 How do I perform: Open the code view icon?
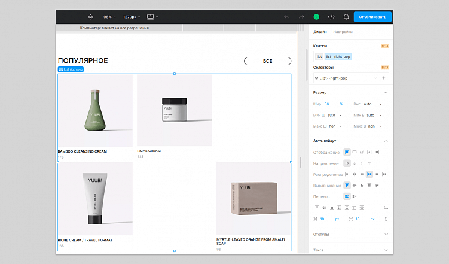332,17
